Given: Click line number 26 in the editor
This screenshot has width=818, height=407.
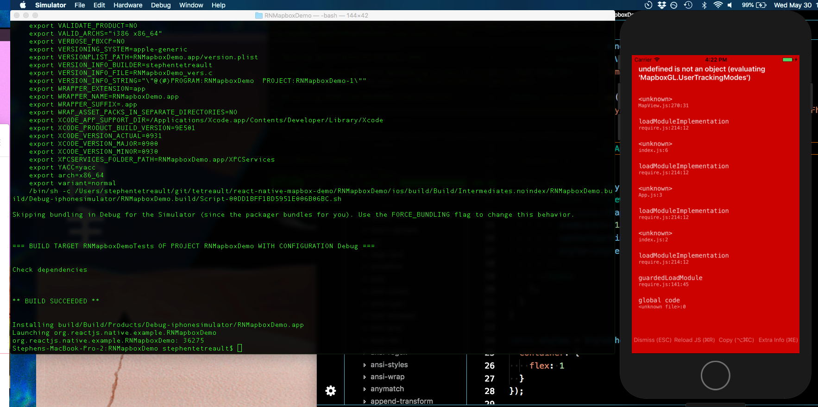Looking at the screenshot, I should pyautogui.click(x=490, y=366).
